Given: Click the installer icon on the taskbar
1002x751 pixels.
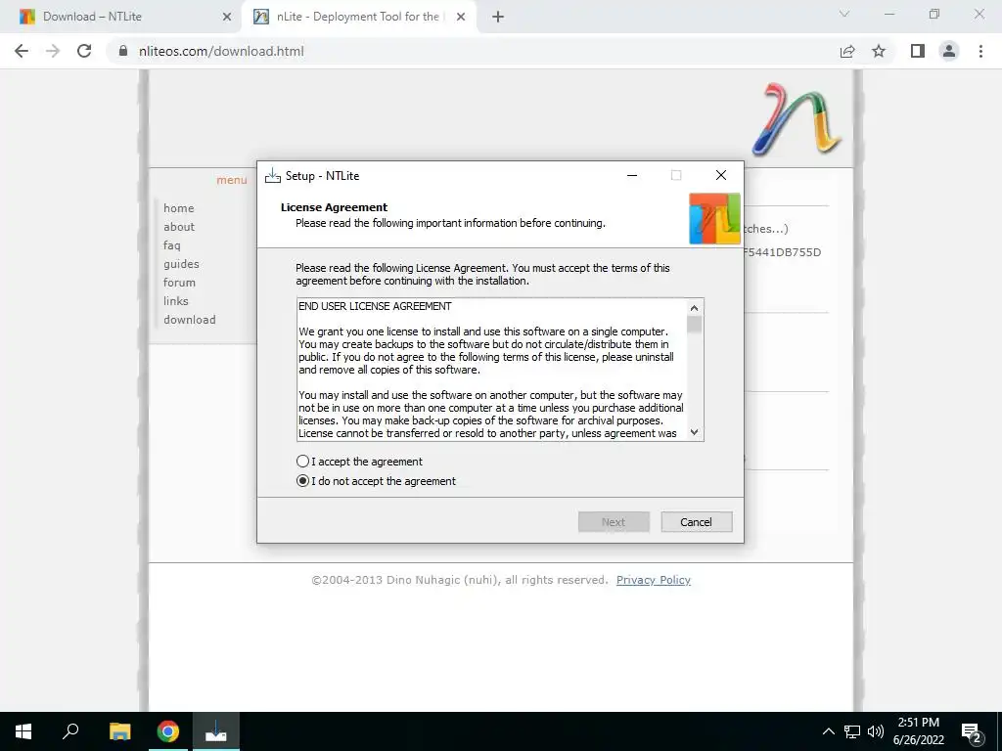Looking at the screenshot, I should pyautogui.click(x=216, y=731).
